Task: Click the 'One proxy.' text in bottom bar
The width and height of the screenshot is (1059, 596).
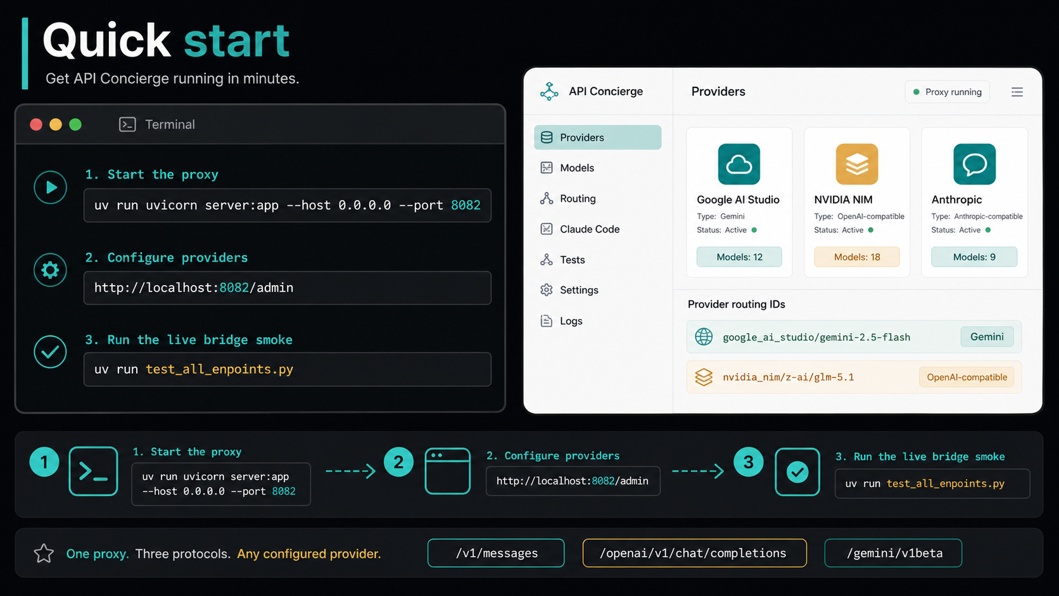Action: [98, 554]
